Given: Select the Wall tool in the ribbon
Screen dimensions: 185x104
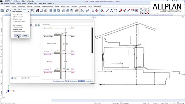Looking at the screenshot, I should (x=7, y=11).
